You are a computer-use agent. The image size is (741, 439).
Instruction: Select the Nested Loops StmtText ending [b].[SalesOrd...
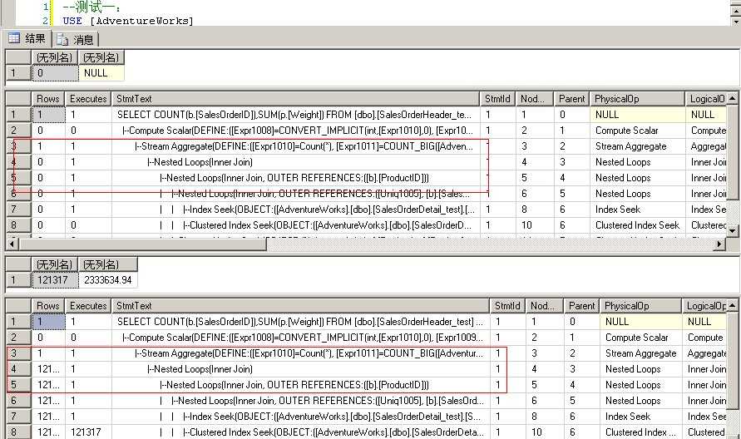pos(300,401)
